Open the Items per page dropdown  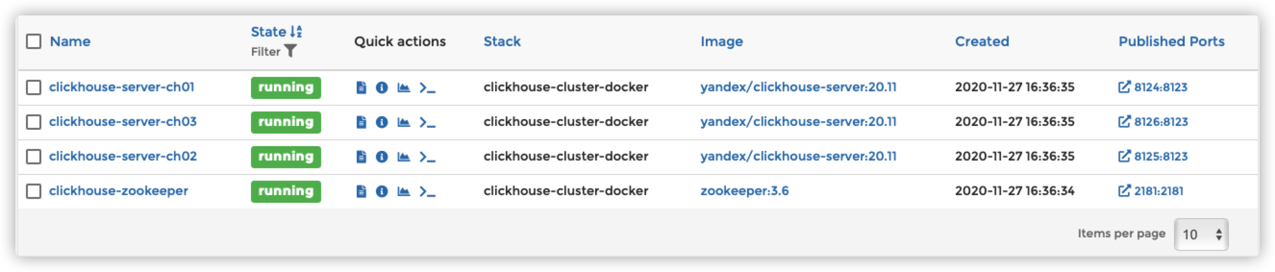1201,235
